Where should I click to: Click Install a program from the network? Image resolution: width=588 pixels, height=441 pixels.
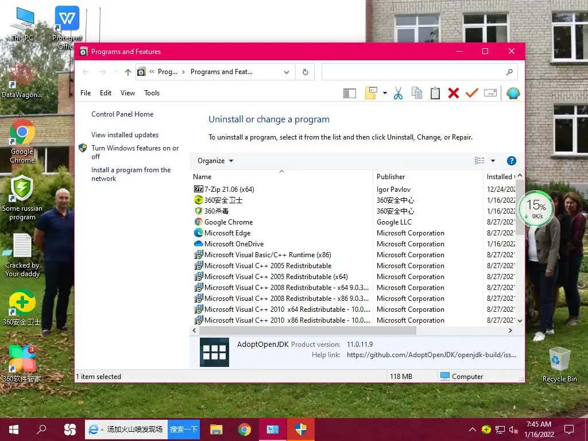[x=131, y=174]
